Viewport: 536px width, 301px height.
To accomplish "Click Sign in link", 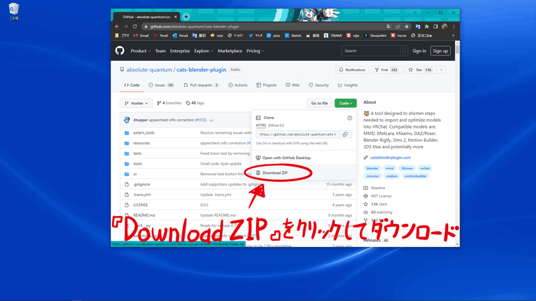I will (x=419, y=51).
